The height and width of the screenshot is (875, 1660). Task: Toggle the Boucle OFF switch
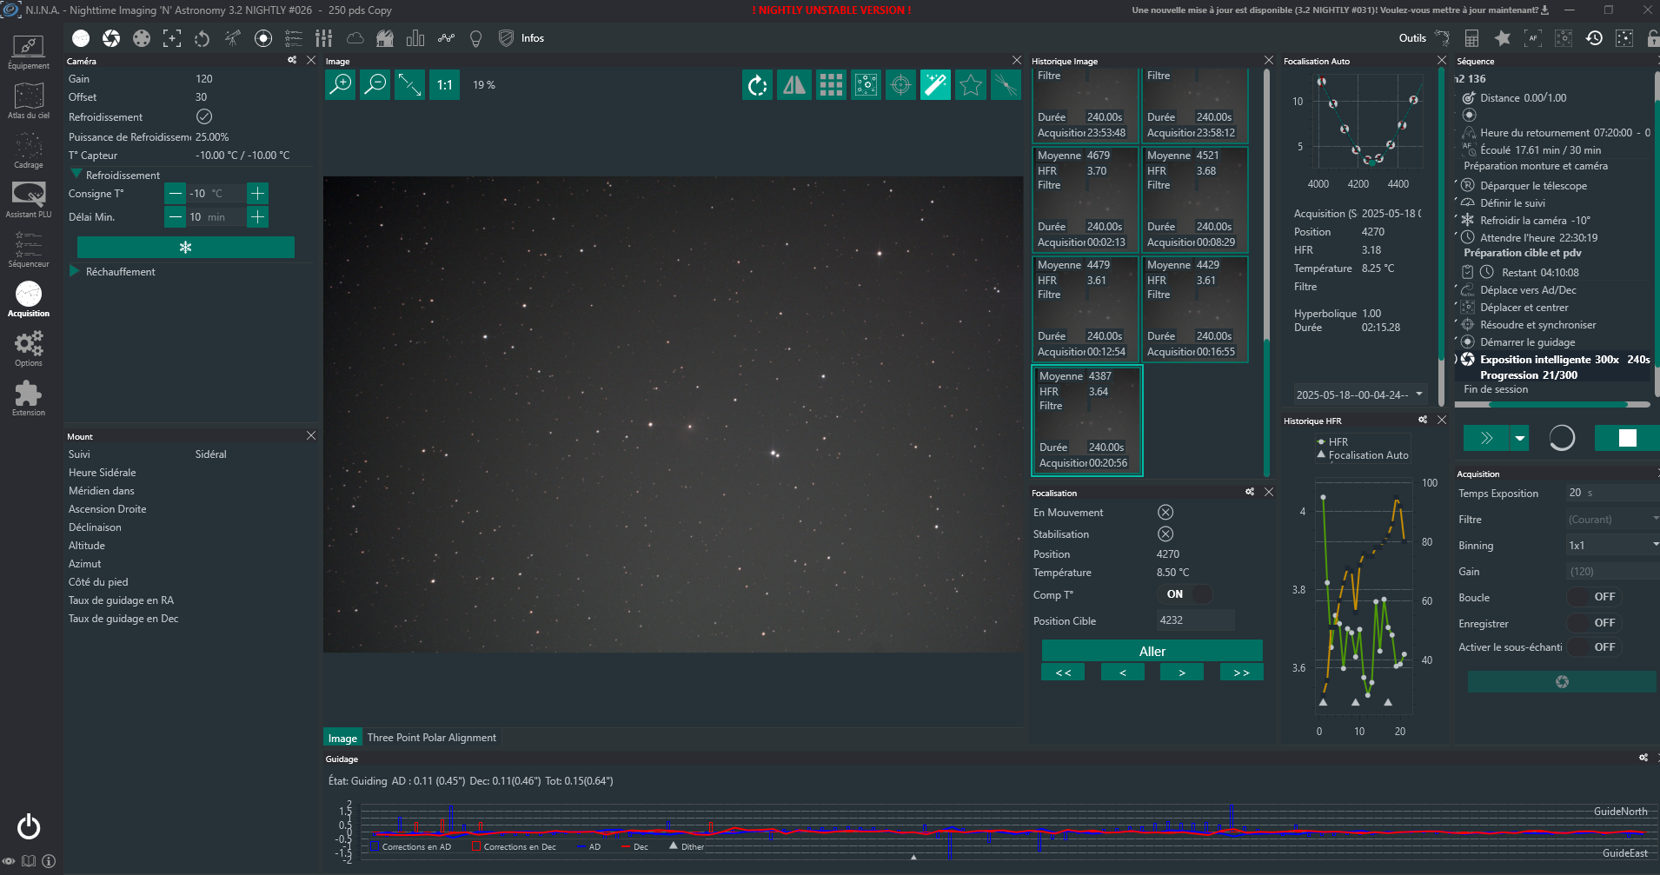point(1593,597)
